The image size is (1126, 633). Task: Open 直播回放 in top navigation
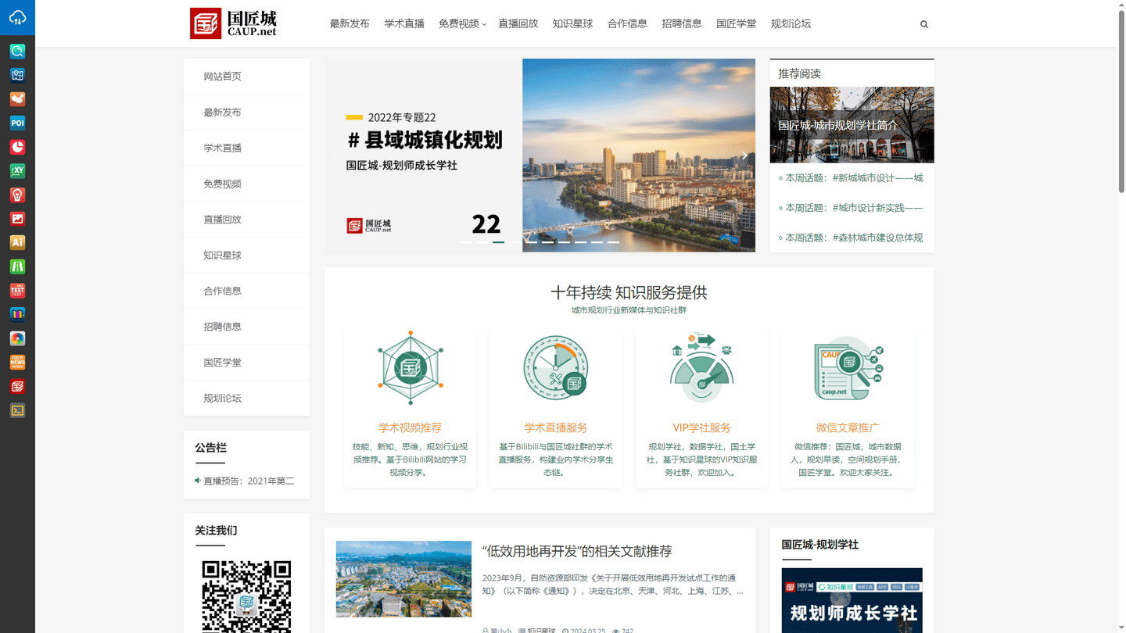[x=518, y=23]
